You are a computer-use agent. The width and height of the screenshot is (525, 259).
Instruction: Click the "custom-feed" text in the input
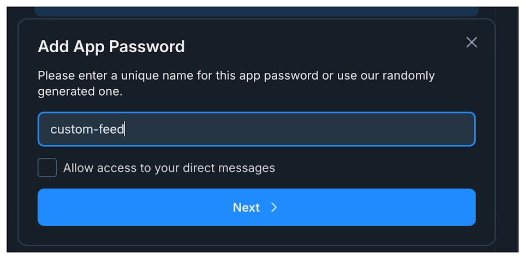(87, 129)
